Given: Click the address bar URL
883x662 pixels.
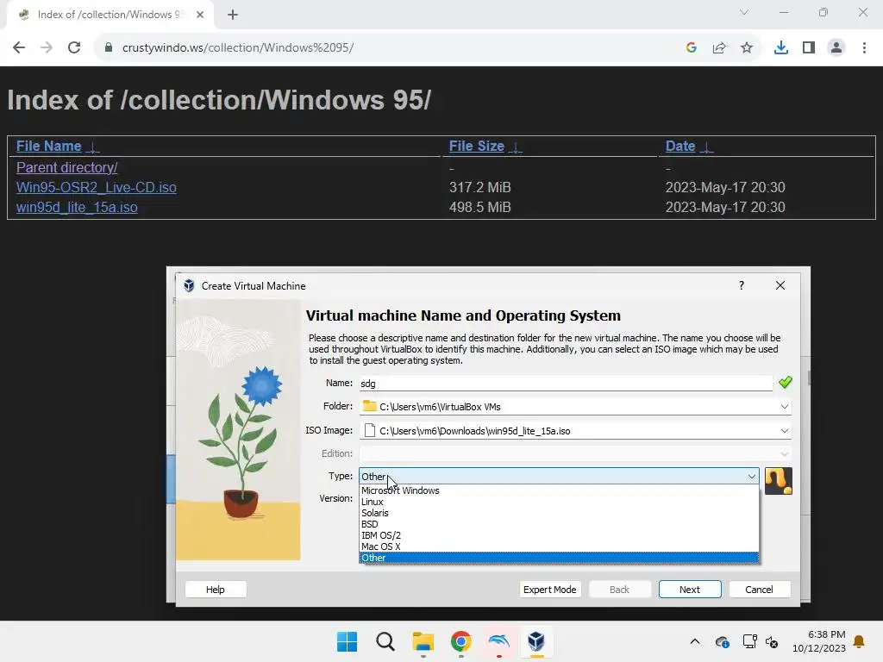Looking at the screenshot, I should click(238, 48).
